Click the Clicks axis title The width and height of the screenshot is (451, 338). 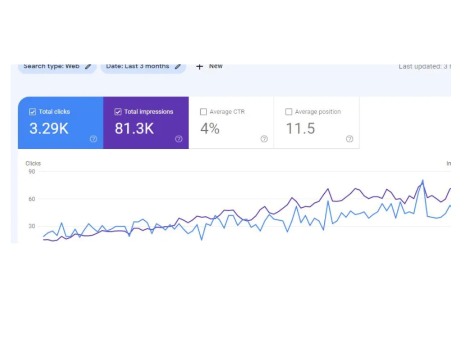33,164
